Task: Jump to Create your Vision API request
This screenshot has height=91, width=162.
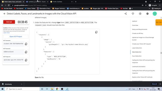Action: pyautogui.click(x=141, y=44)
